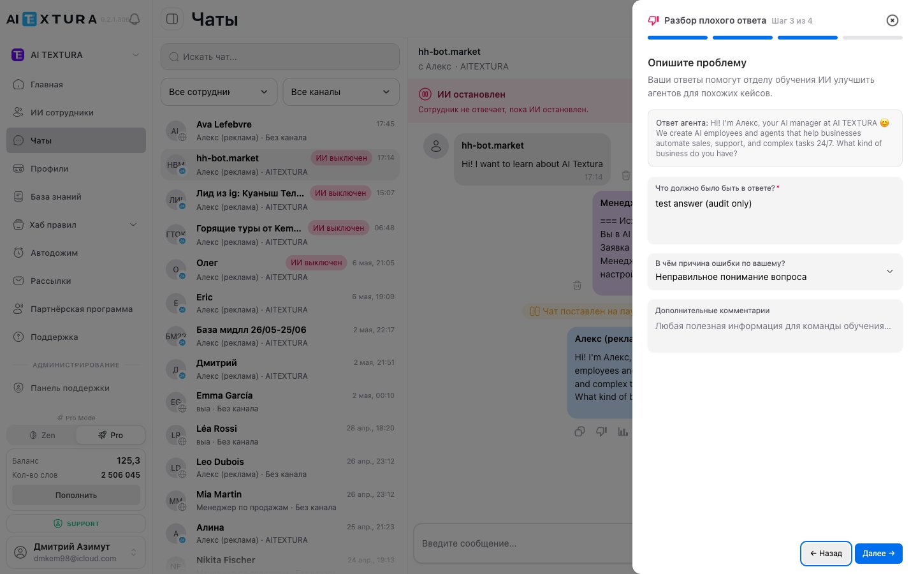Image resolution: width=918 pixels, height=574 pixels.
Task: Click the Eric chat avatar
Action: tap(175, 304)
